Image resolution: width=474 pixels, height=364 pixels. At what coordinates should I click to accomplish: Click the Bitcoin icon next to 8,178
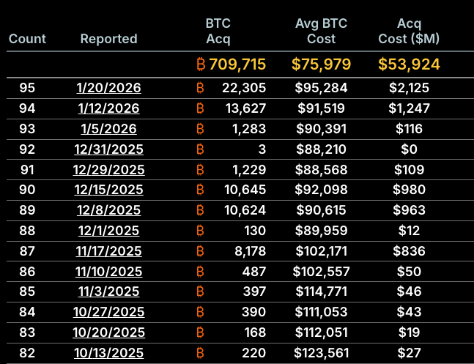click(x=201, y=251)
